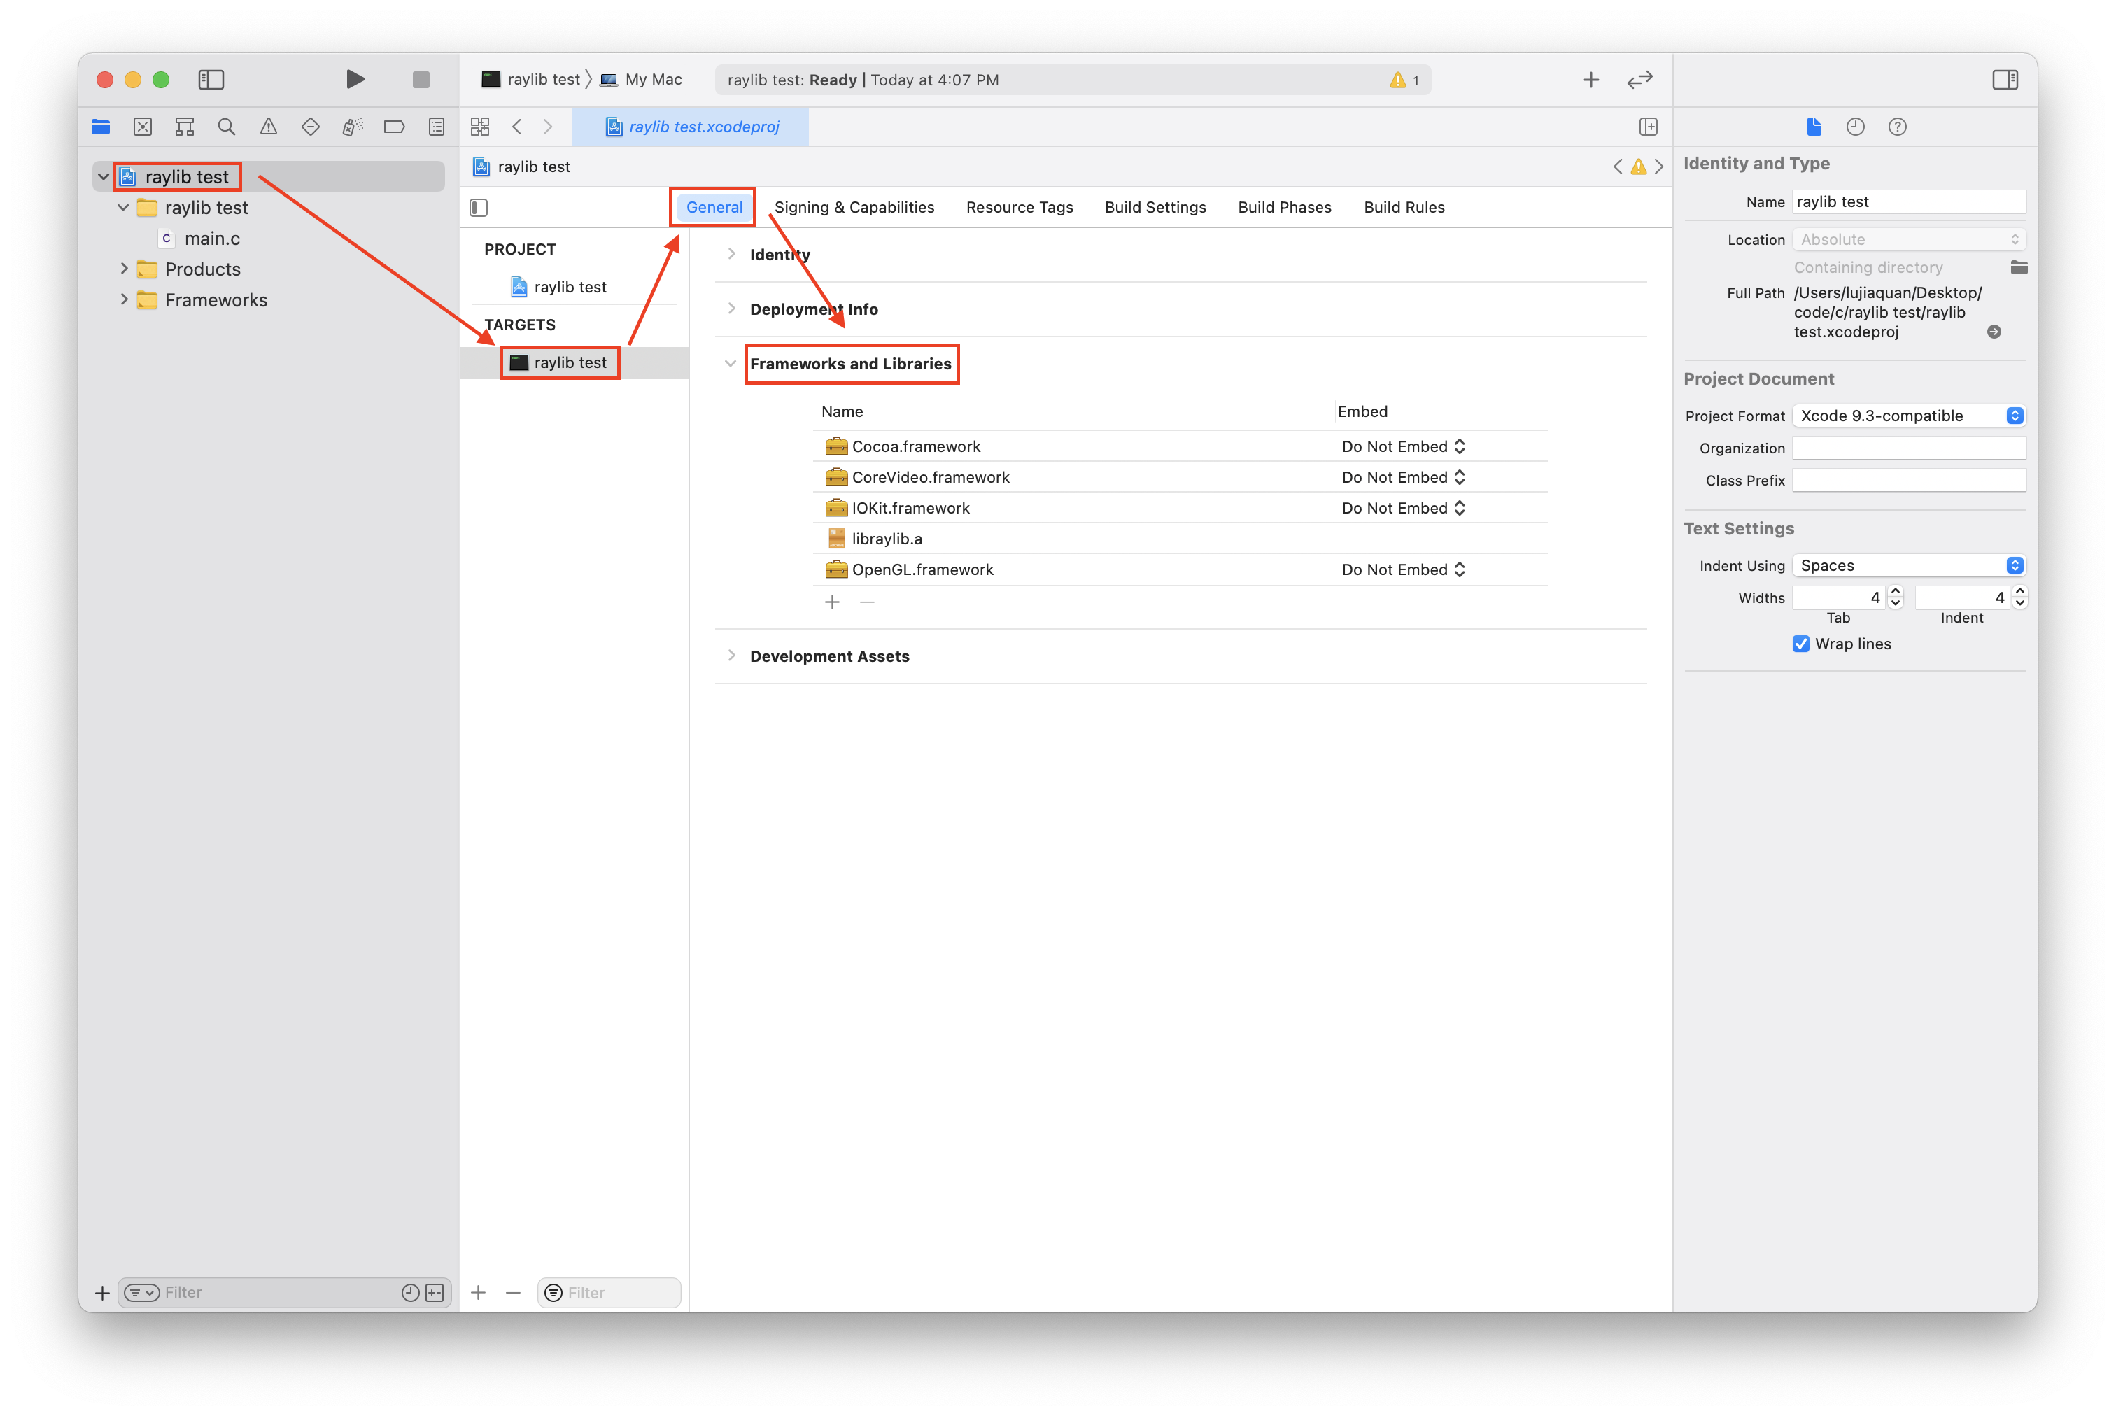Expand the Development Assets section
This screenshot has width=2116, height=1416.
[731, 655]
